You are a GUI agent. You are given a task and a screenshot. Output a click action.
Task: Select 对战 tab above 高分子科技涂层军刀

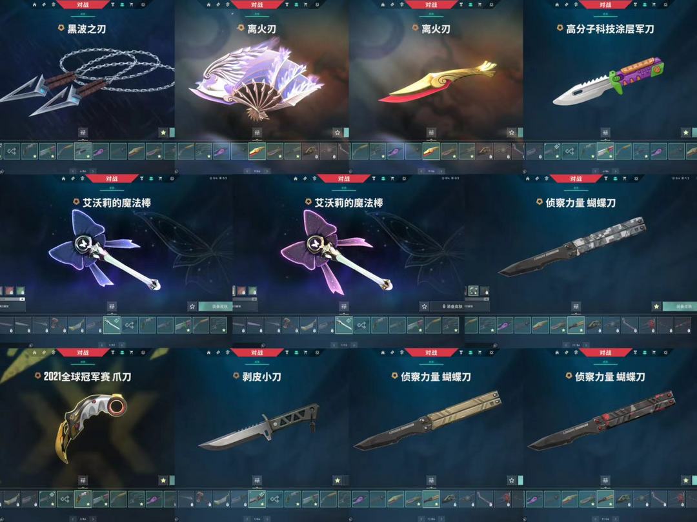pyautogui.click(x=605, y=5)
